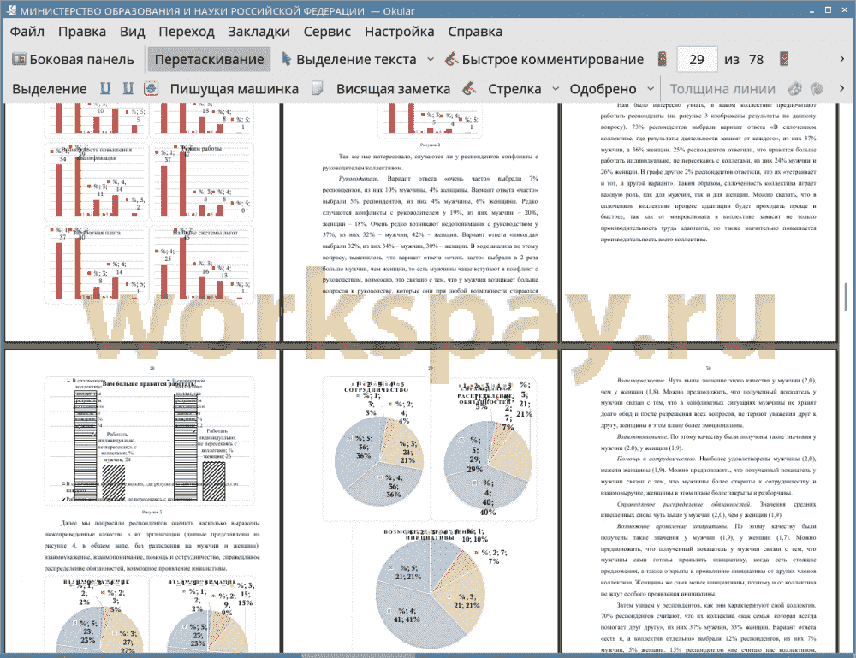Click the paragraph starting 'Помощь и сотрудничество'

[708, 476]
